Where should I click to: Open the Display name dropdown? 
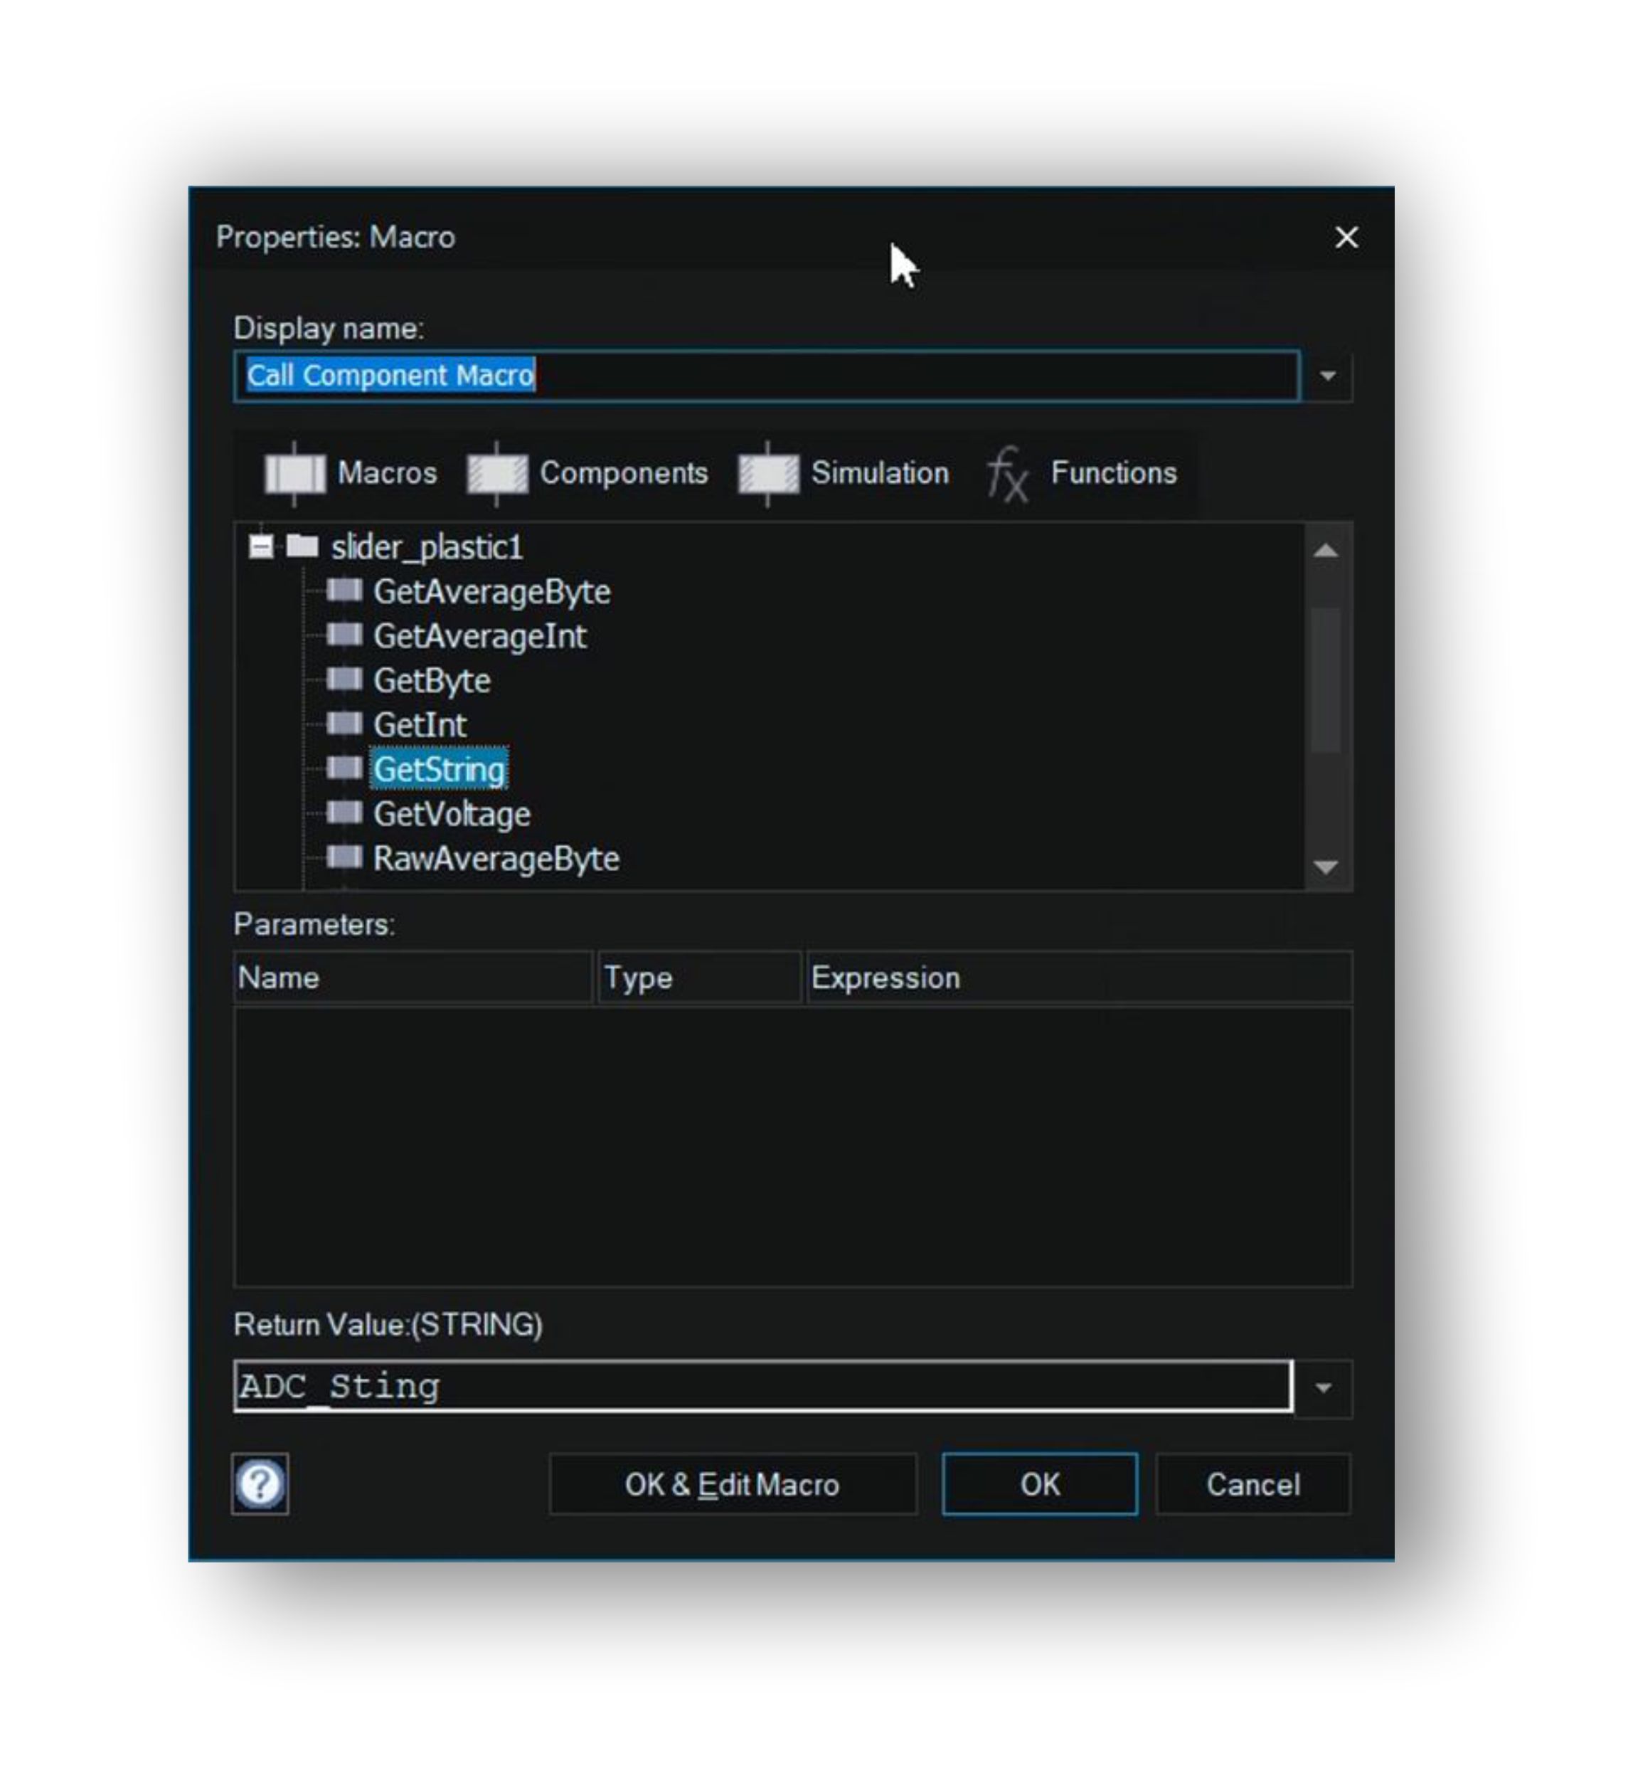[x=1328, y=375]
